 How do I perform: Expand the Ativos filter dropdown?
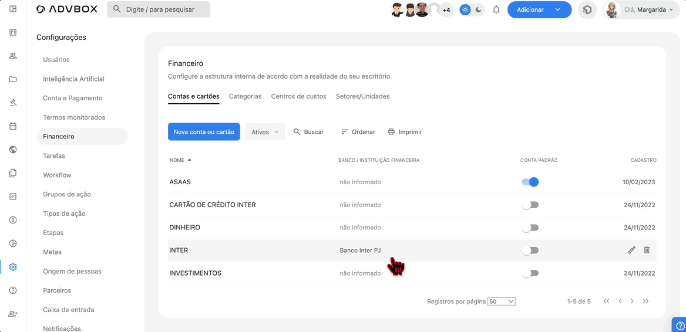coord(265,132)
